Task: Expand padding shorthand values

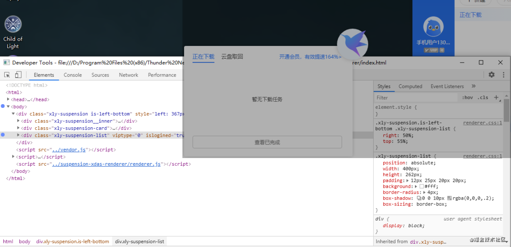Action: (x=408, y=181)
